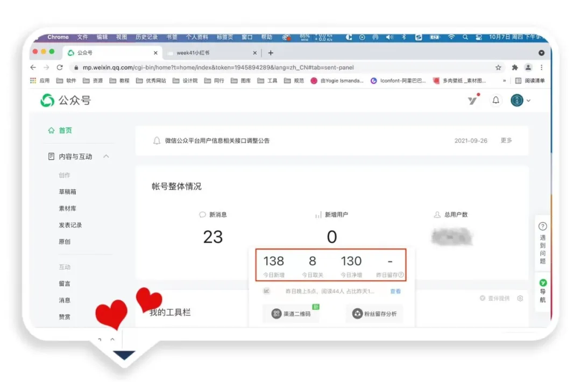581x382 pixels.
Task: Reload the page with the refresh icon
Action: [x=60, y=68]
